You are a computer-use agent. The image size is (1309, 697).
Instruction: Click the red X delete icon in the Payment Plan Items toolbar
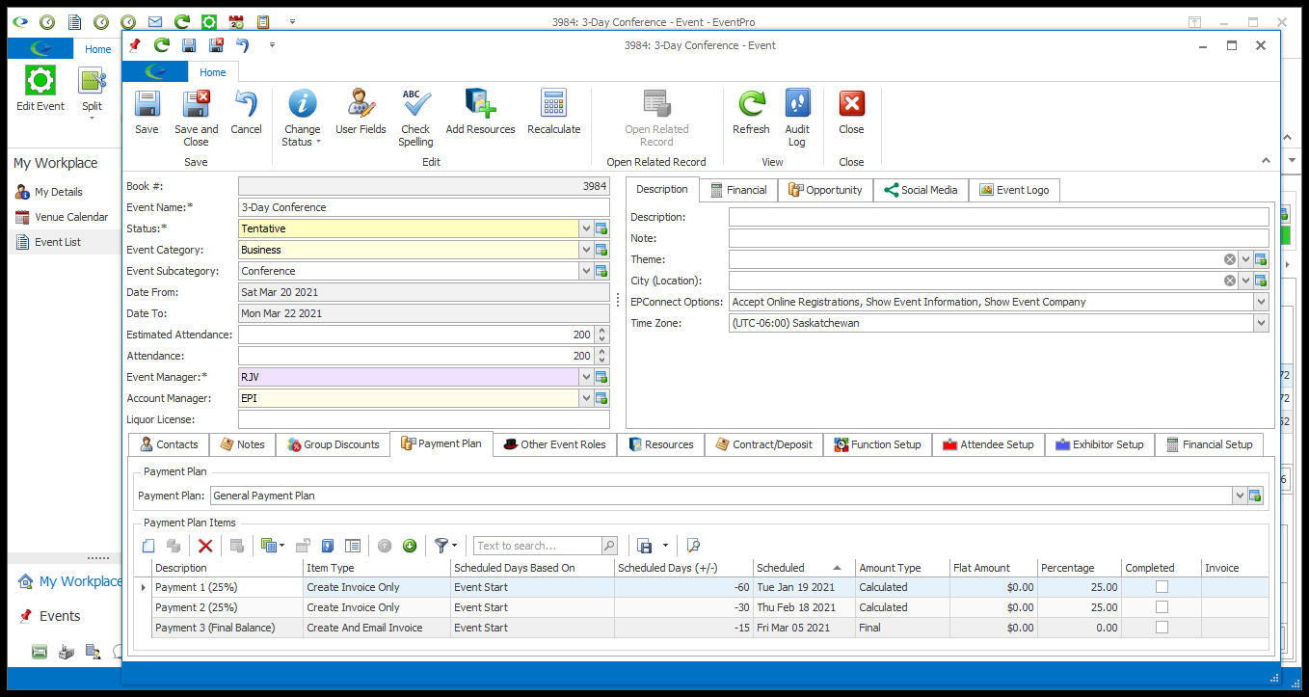(x=205, y=546)
